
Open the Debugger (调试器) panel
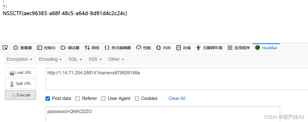click(x=70, y=48)
